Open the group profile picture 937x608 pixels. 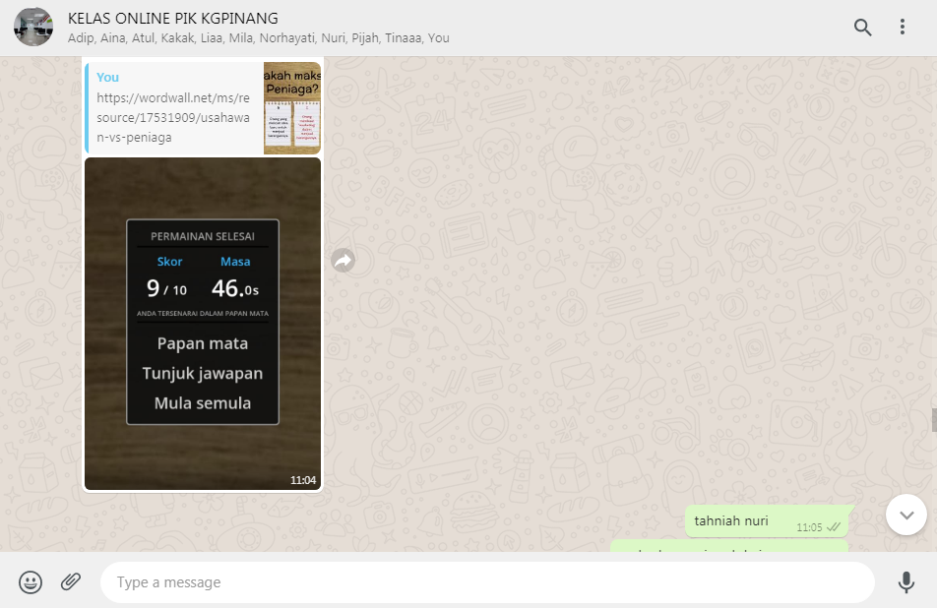click(33, 28)
